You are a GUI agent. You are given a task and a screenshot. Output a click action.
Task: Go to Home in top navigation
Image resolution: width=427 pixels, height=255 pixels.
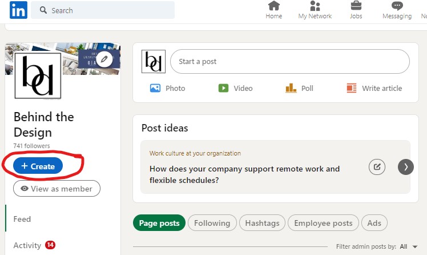(273, 10)
